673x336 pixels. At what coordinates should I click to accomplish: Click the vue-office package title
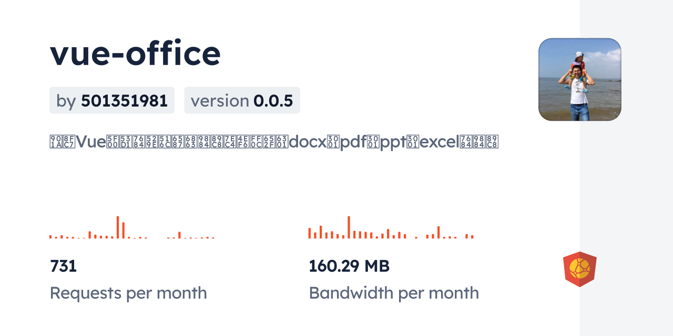[x=135, y=53]
